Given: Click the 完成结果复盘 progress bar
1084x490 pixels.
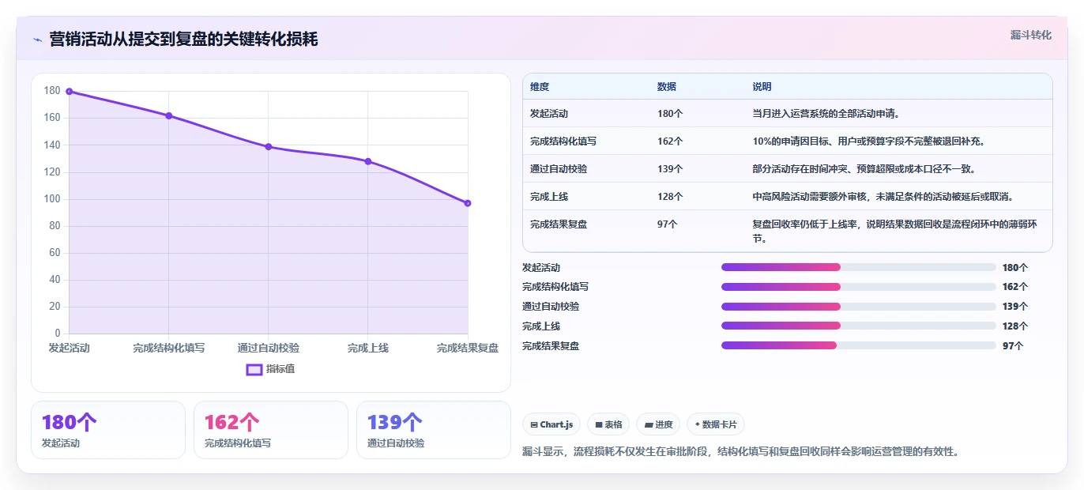Looking at the screenshot, I should tap(859, 345).
